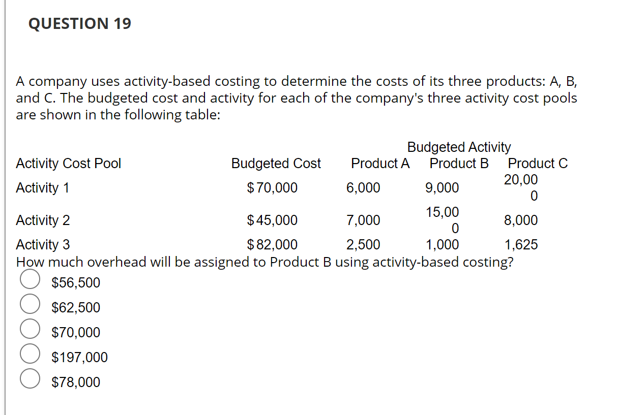Select the $70,000 answer option

tap(30, 329)
